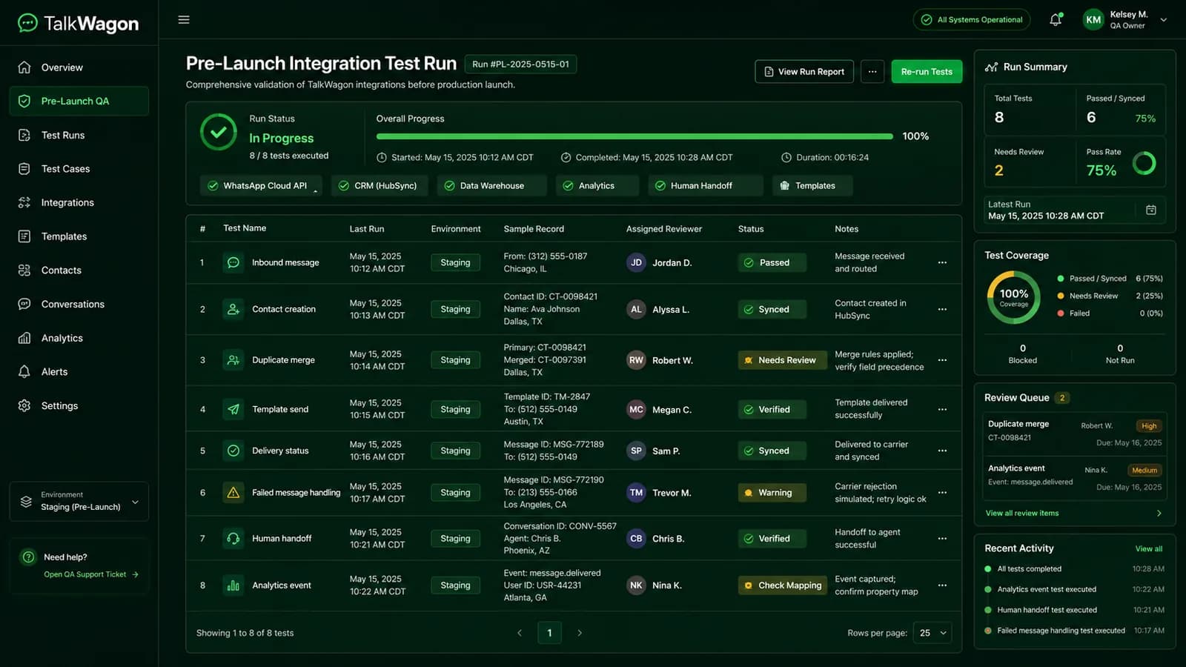Open row actions for Failed message handling
This screenshot has height=667, width=1186.
pyautogui.click(x=942, y=492)
